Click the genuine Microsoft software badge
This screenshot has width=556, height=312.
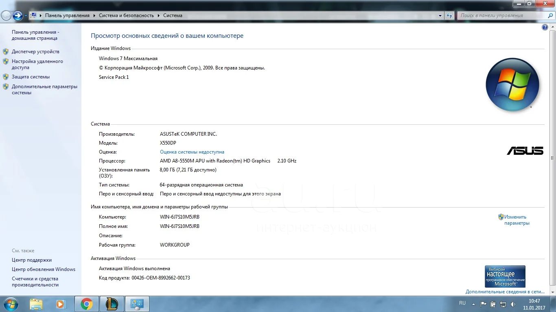505,277
